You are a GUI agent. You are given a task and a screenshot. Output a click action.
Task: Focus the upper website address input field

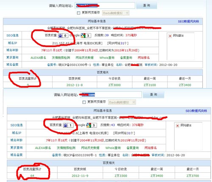click(105, 6)
